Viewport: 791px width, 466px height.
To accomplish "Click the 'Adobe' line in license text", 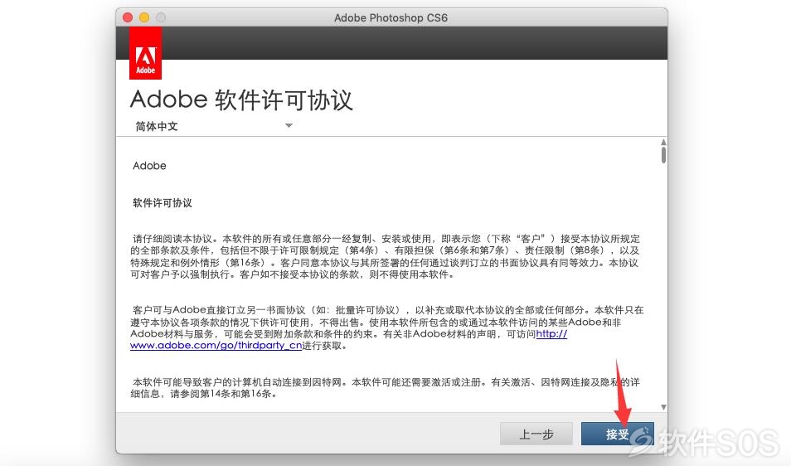I will [x=149, y=165].
